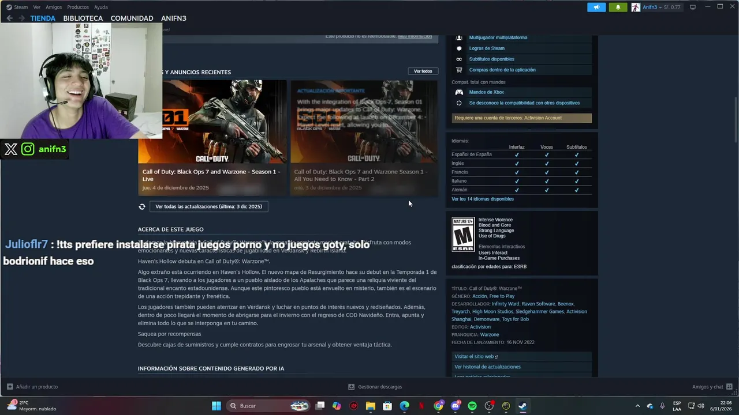
Task: Open the Copilot taskbar icon
Action: coord(337,406)
